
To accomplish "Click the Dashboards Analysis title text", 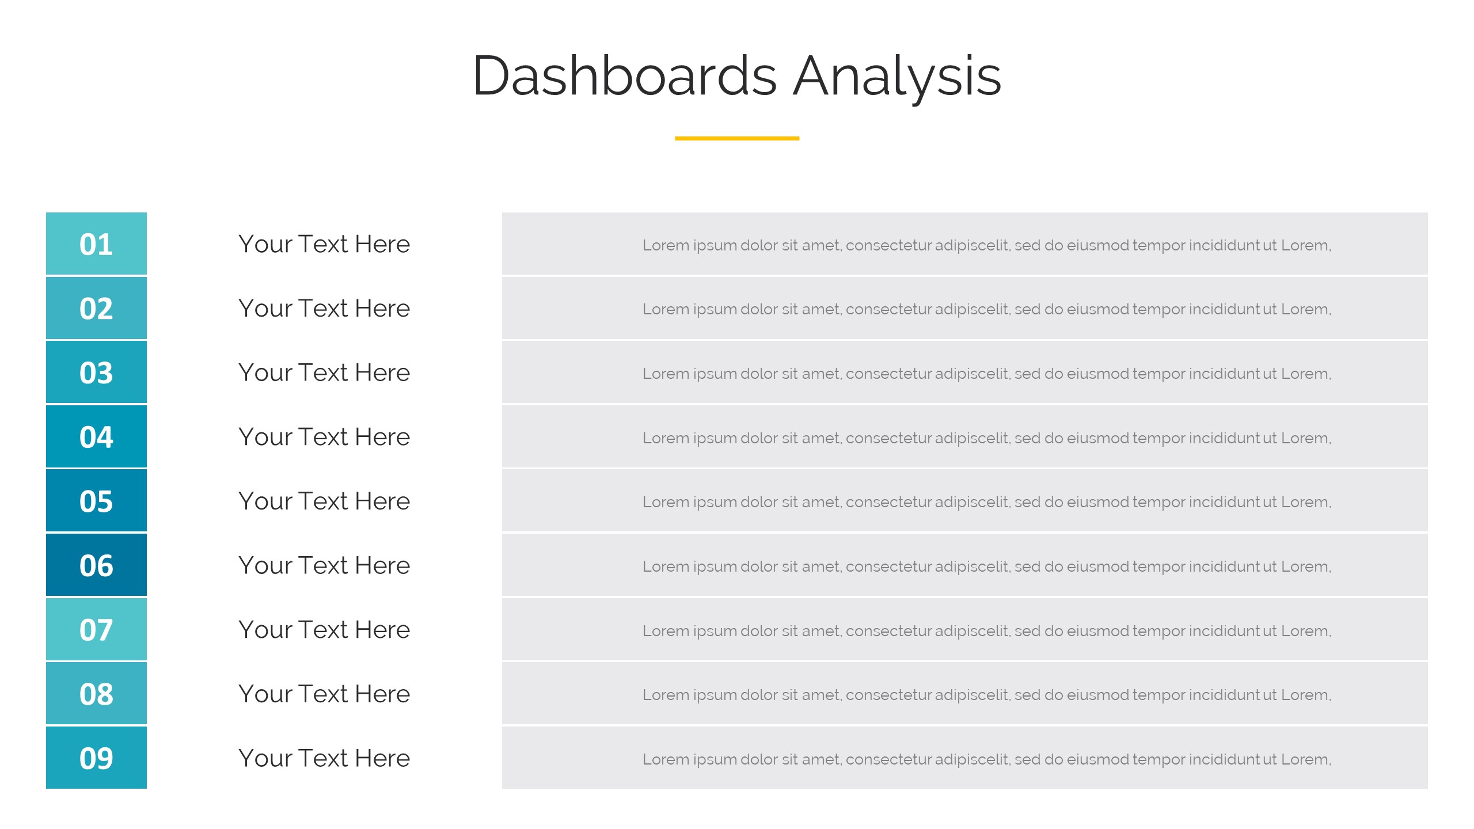I will (737, 76).
